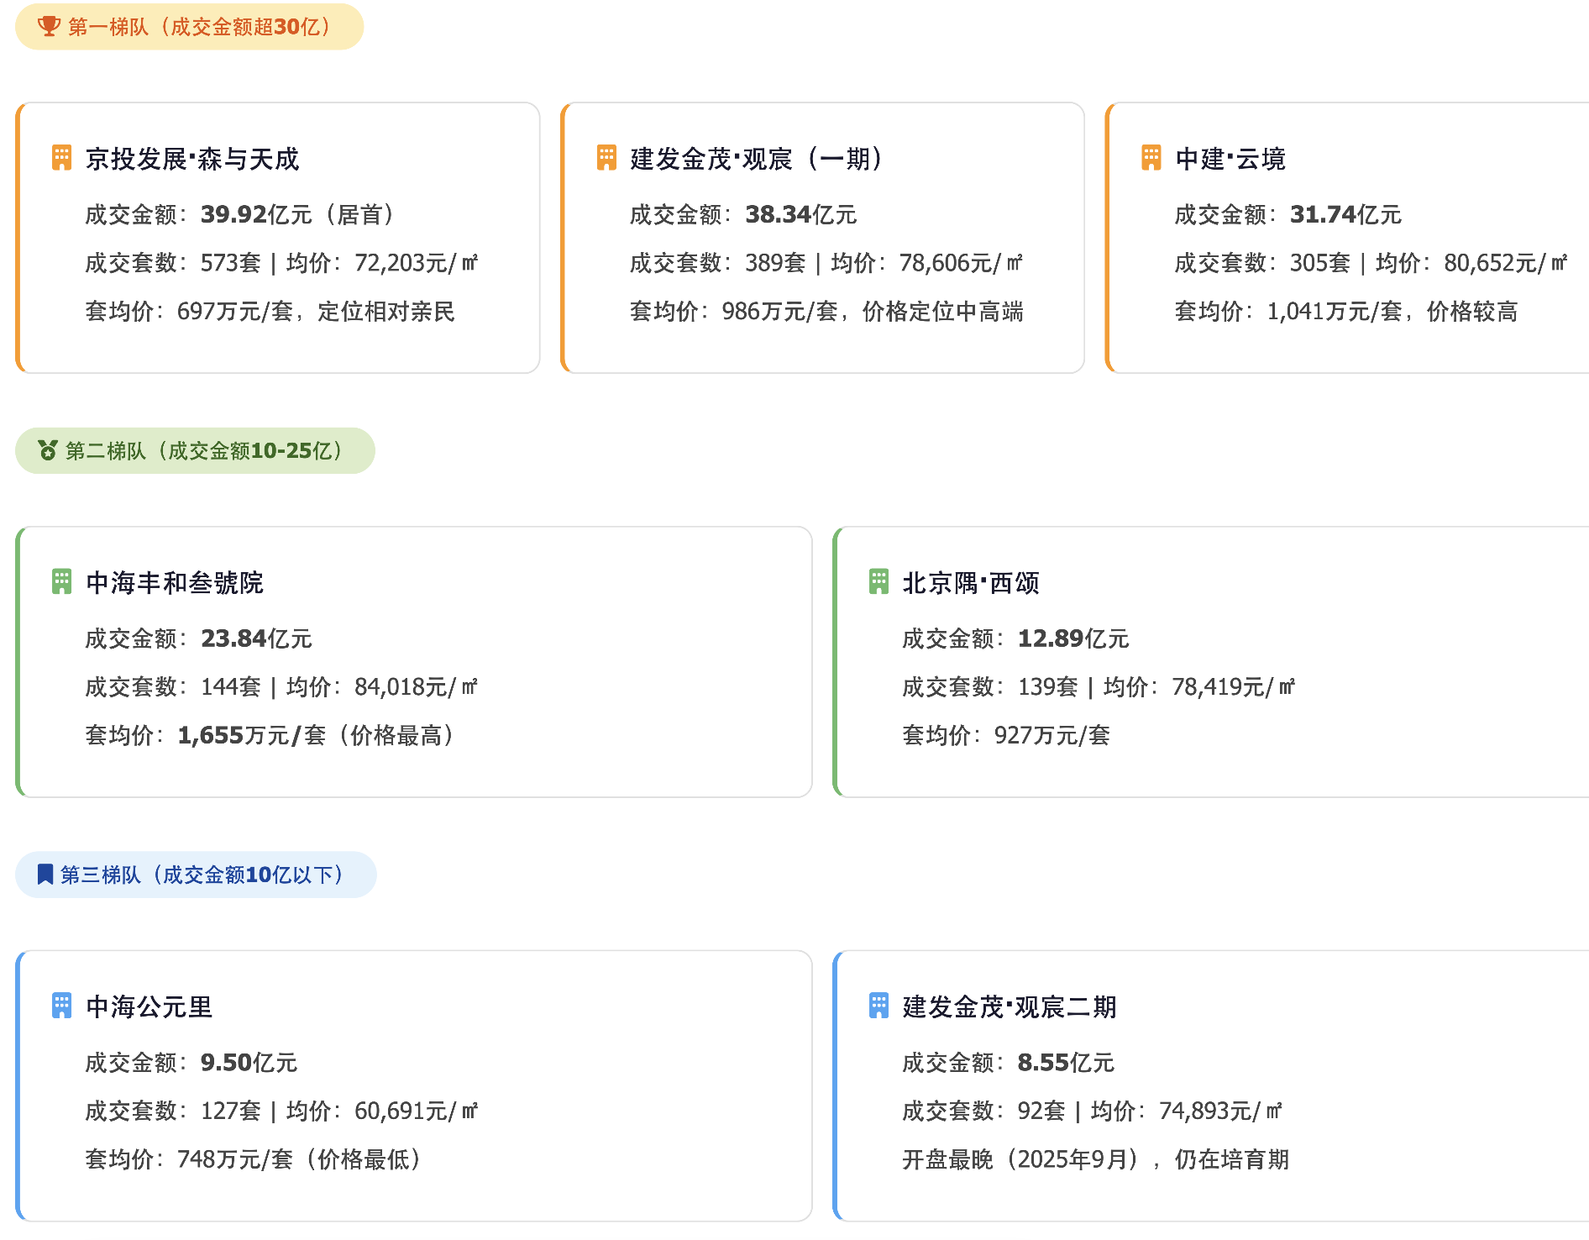
Task: Click building icon beside 中建·云境
Action: click(1151, 158)
